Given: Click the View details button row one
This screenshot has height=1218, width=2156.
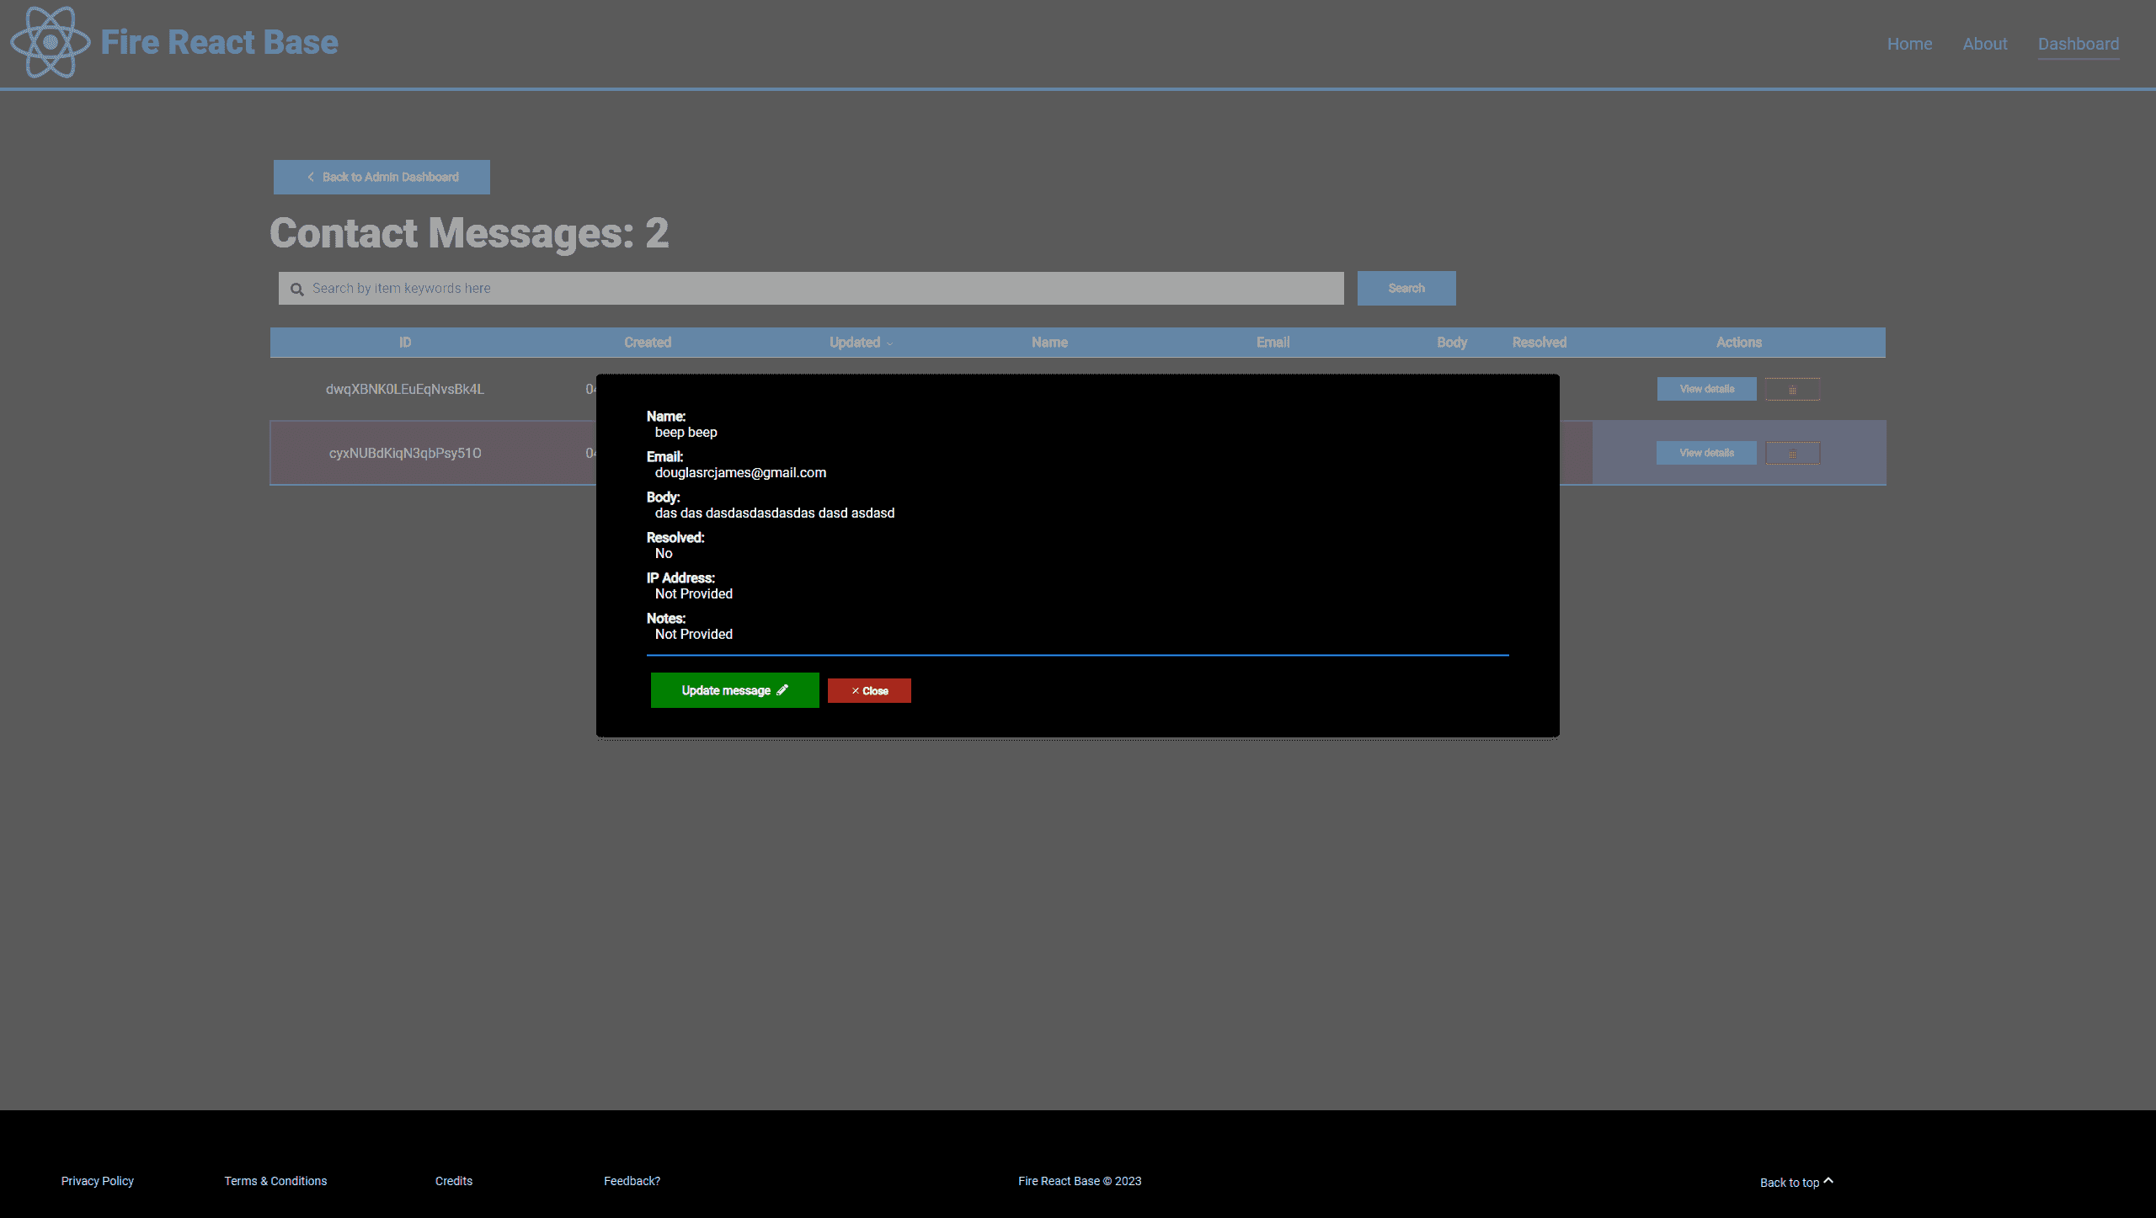Looking at the screenshot, I should click(x=1705, y=388).
